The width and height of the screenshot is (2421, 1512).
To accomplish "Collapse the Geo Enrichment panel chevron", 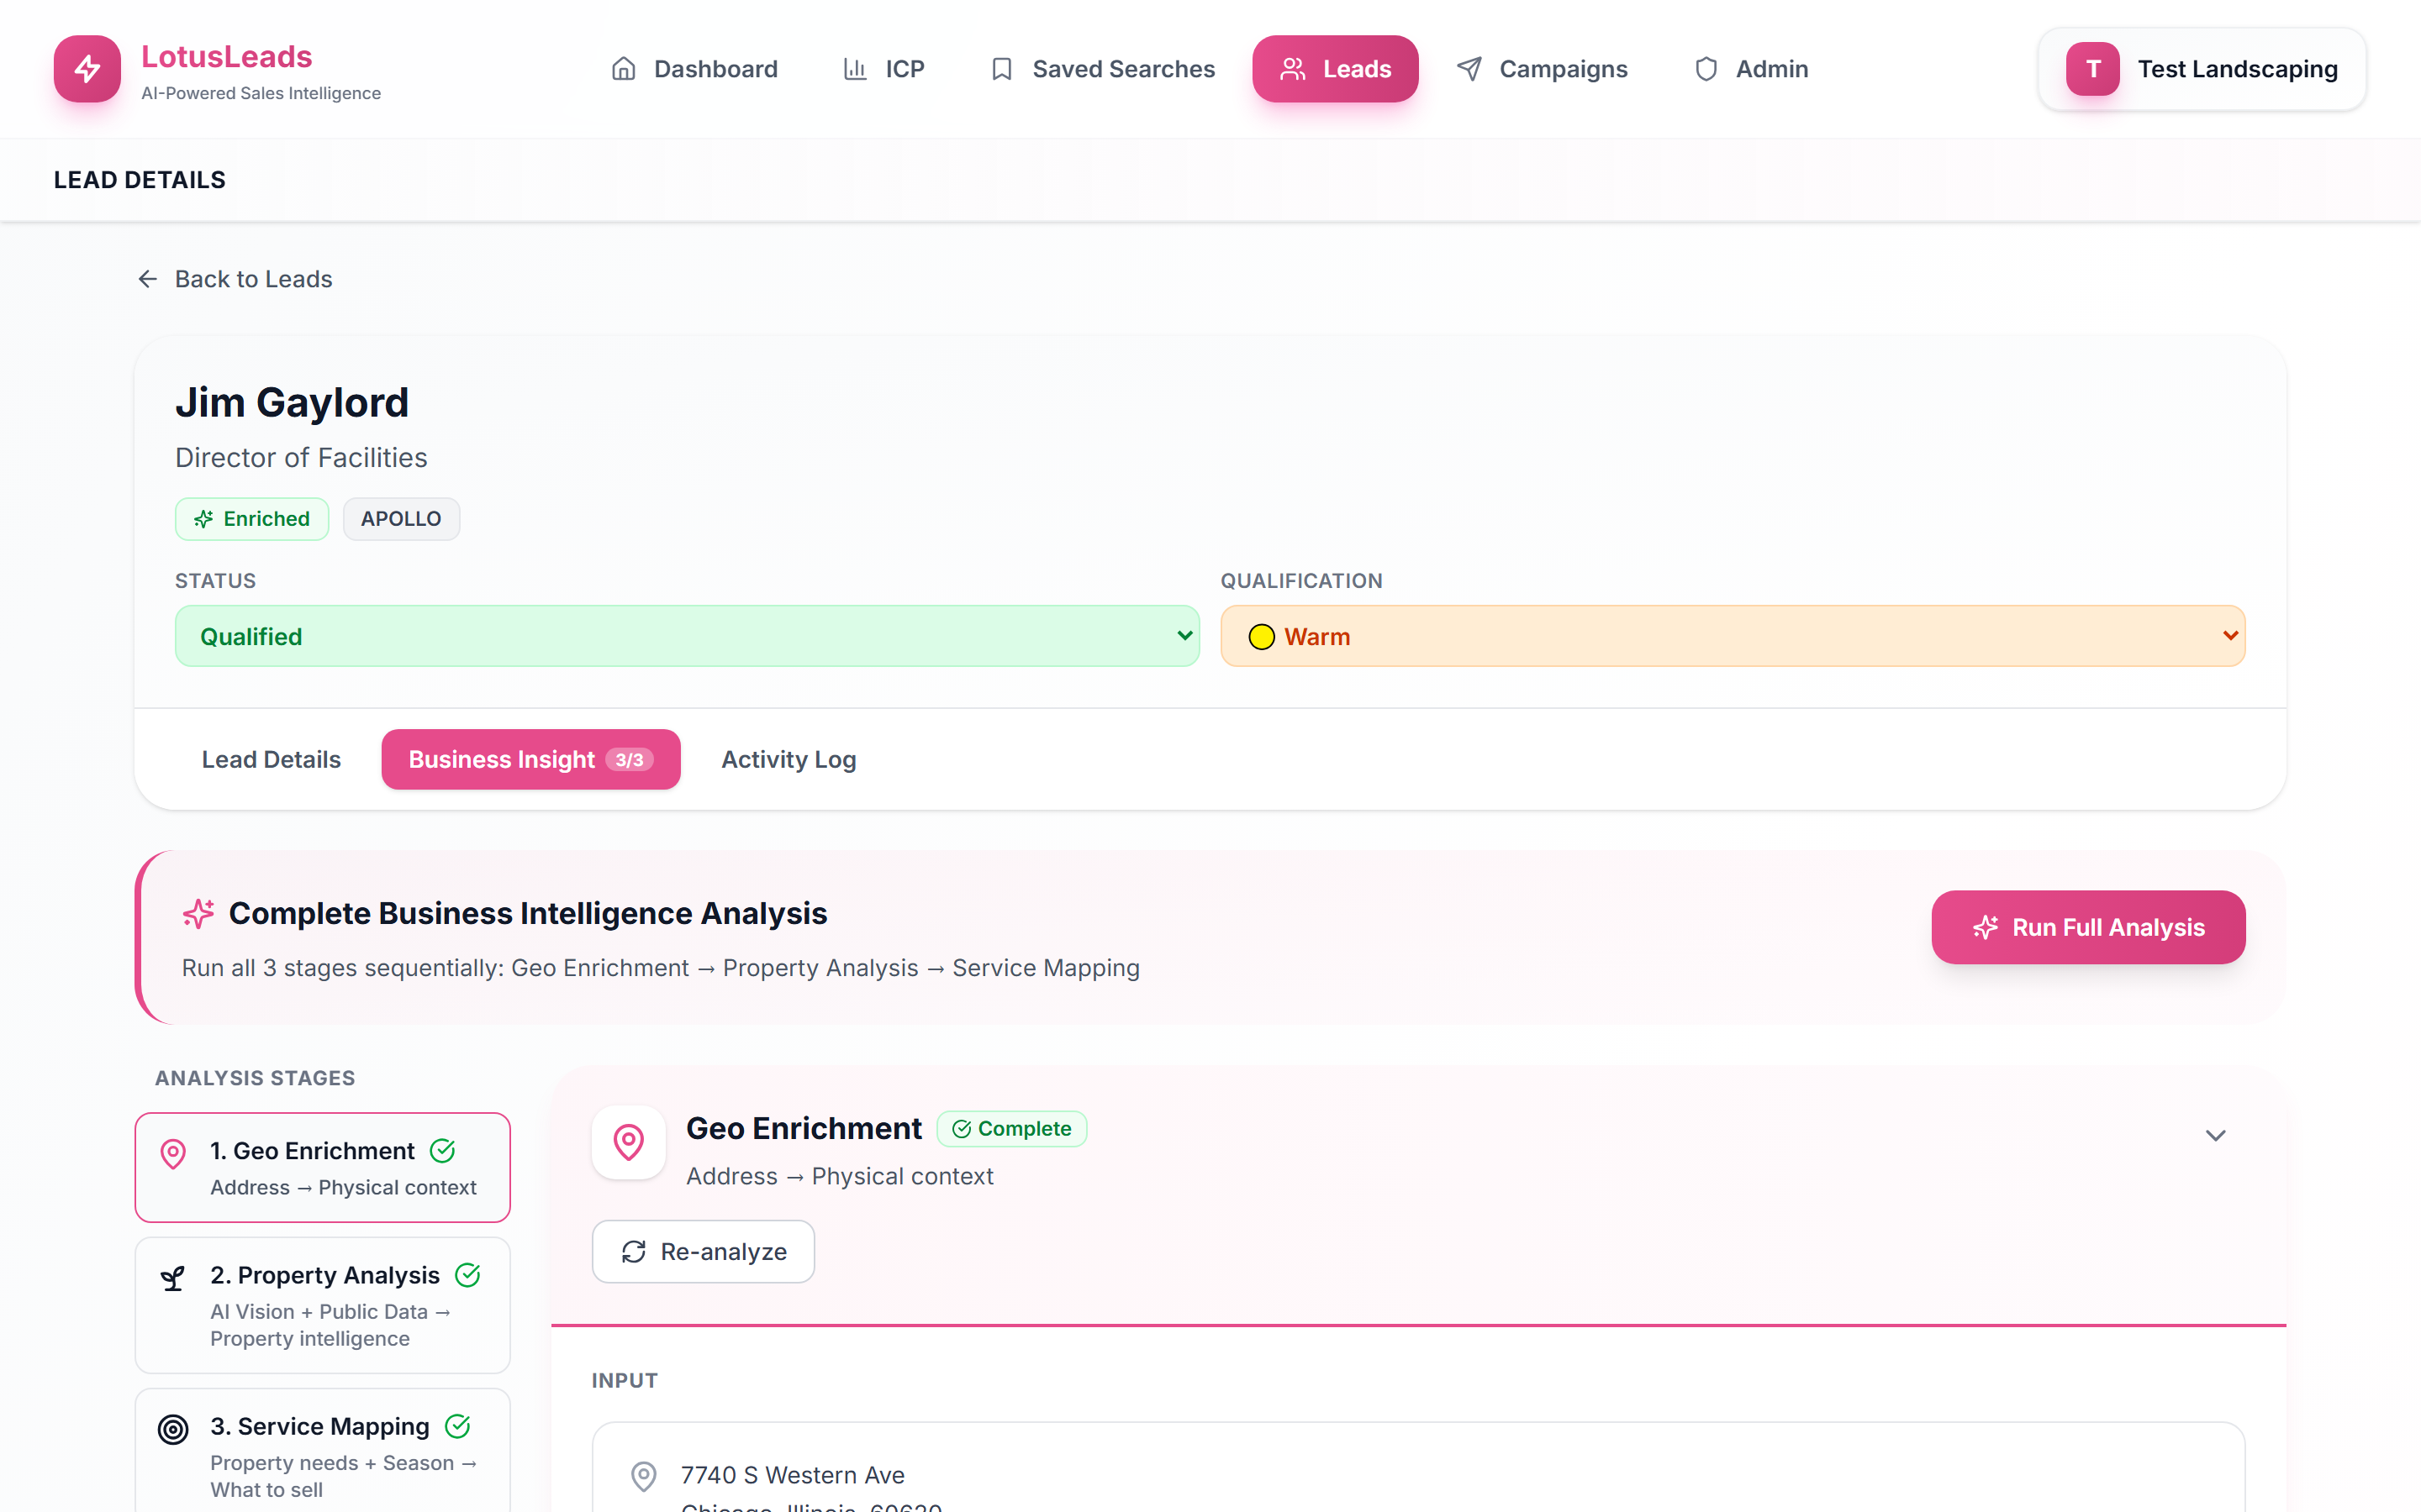I will click(x=2216, y=1135).
